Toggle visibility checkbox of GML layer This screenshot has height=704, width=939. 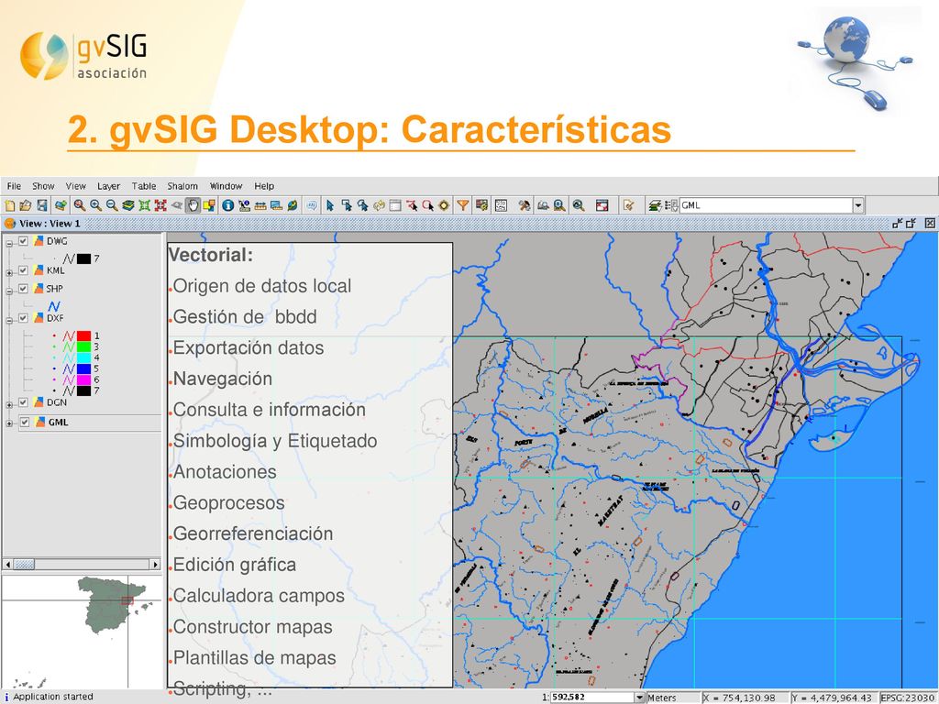[x=25, y=422]
